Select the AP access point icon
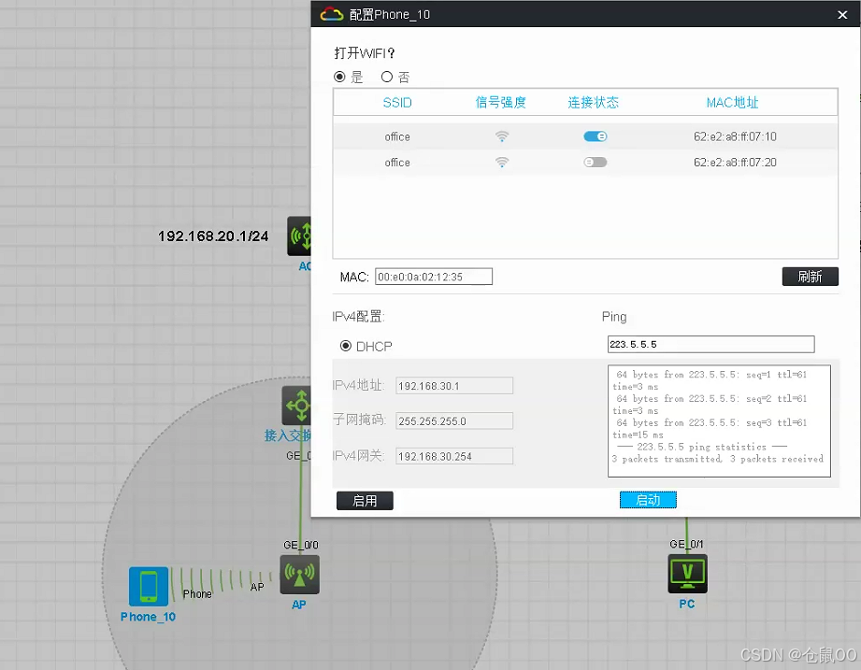Image resolution: width=861 pixels, height=670 pixels. point(299,575)
